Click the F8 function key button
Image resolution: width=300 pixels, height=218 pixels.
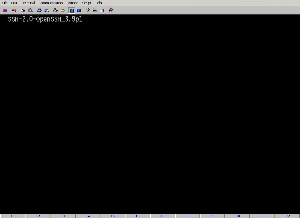coord(187,216)
